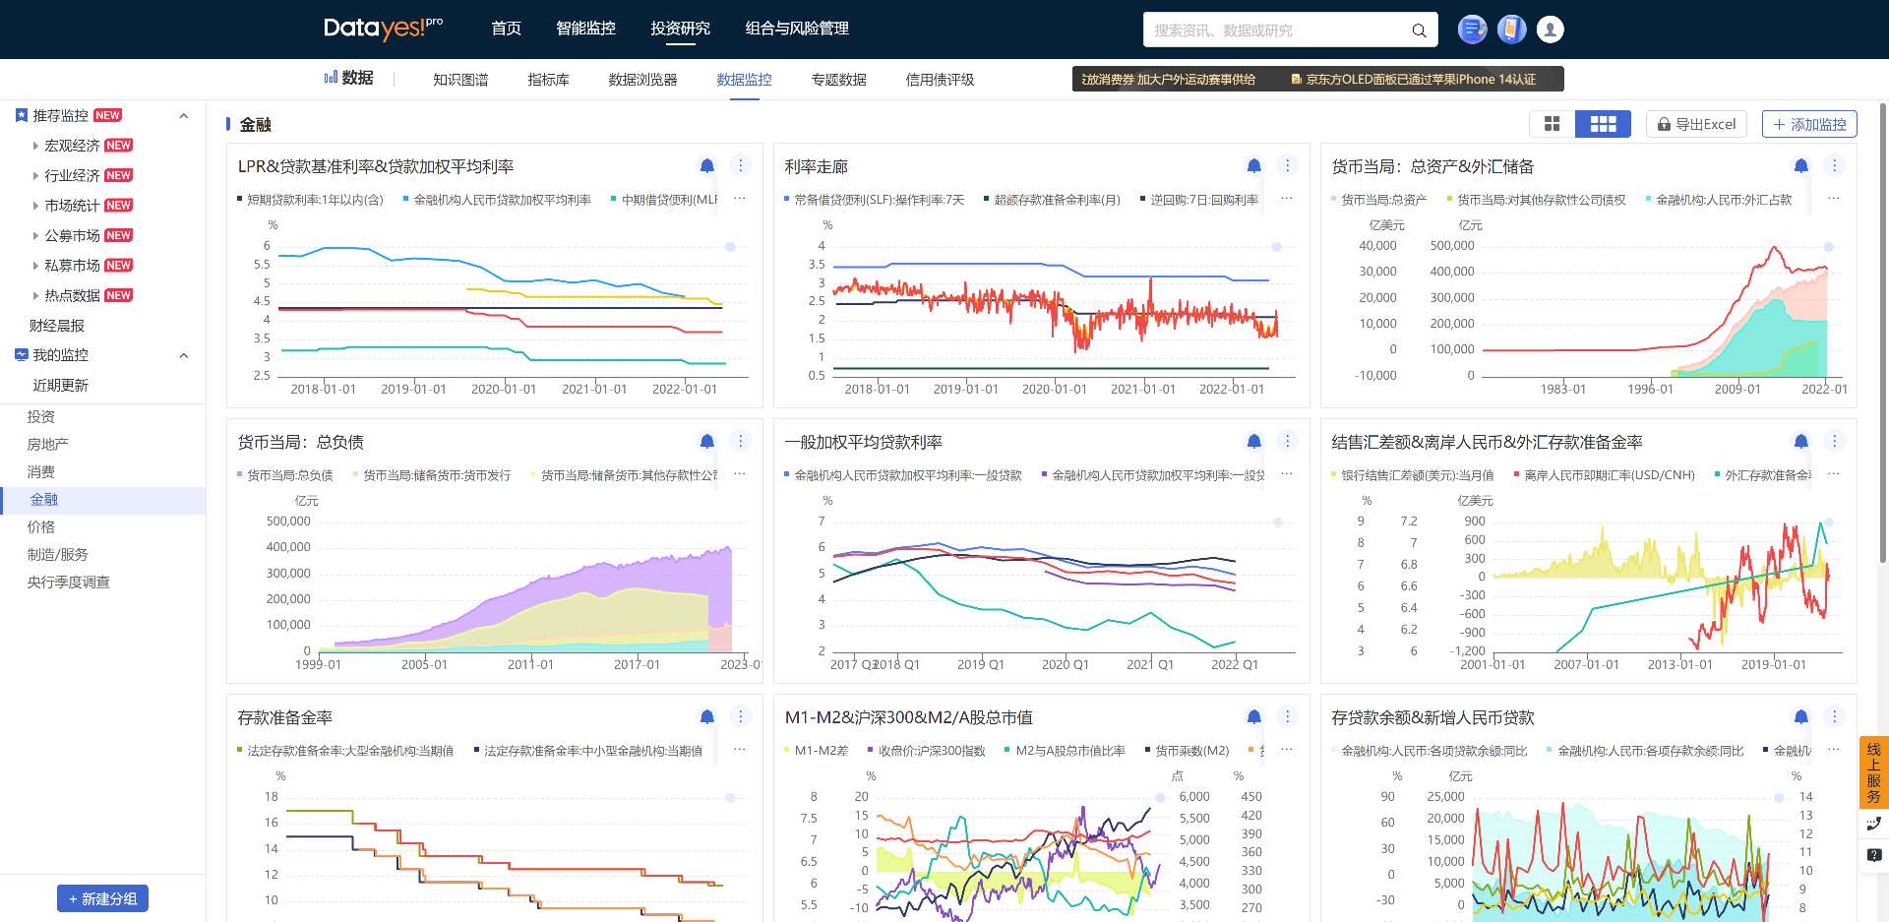1889x922 pixels.
Task: Click the bell on the 结售汇差额 chart
Action: click(x=1800, y=441)
